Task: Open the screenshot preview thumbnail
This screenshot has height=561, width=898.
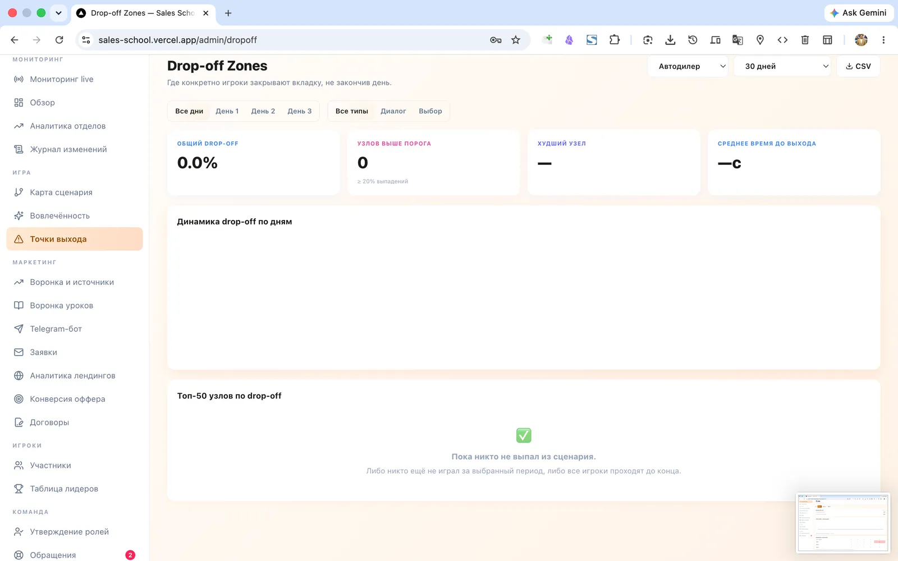Action: tap(843, 523)
